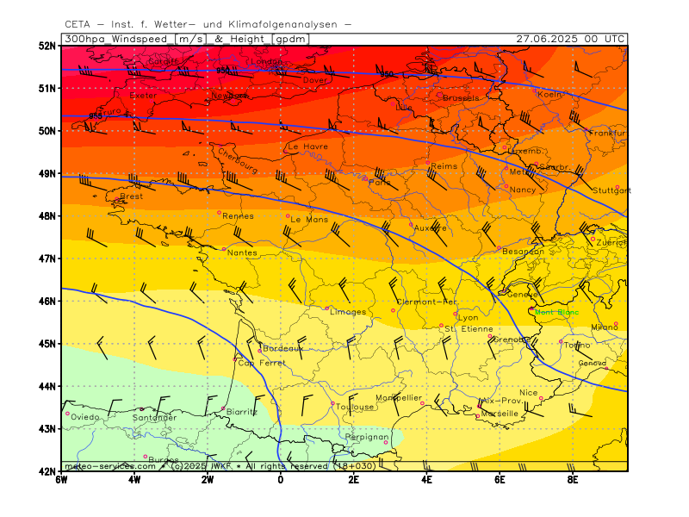Click the Milano city label
Image resolution: width=689 pixels, height=517 pixels.
click(605, 327)
